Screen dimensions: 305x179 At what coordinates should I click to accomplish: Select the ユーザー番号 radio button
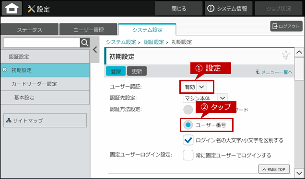(188, 125)
